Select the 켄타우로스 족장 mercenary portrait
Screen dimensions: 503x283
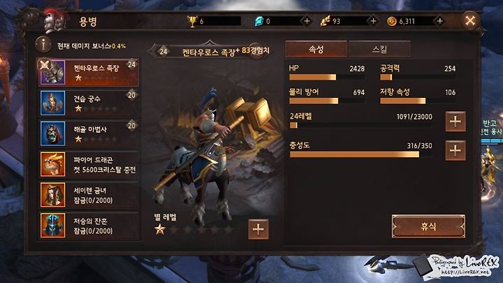click(x=52, y=72)
